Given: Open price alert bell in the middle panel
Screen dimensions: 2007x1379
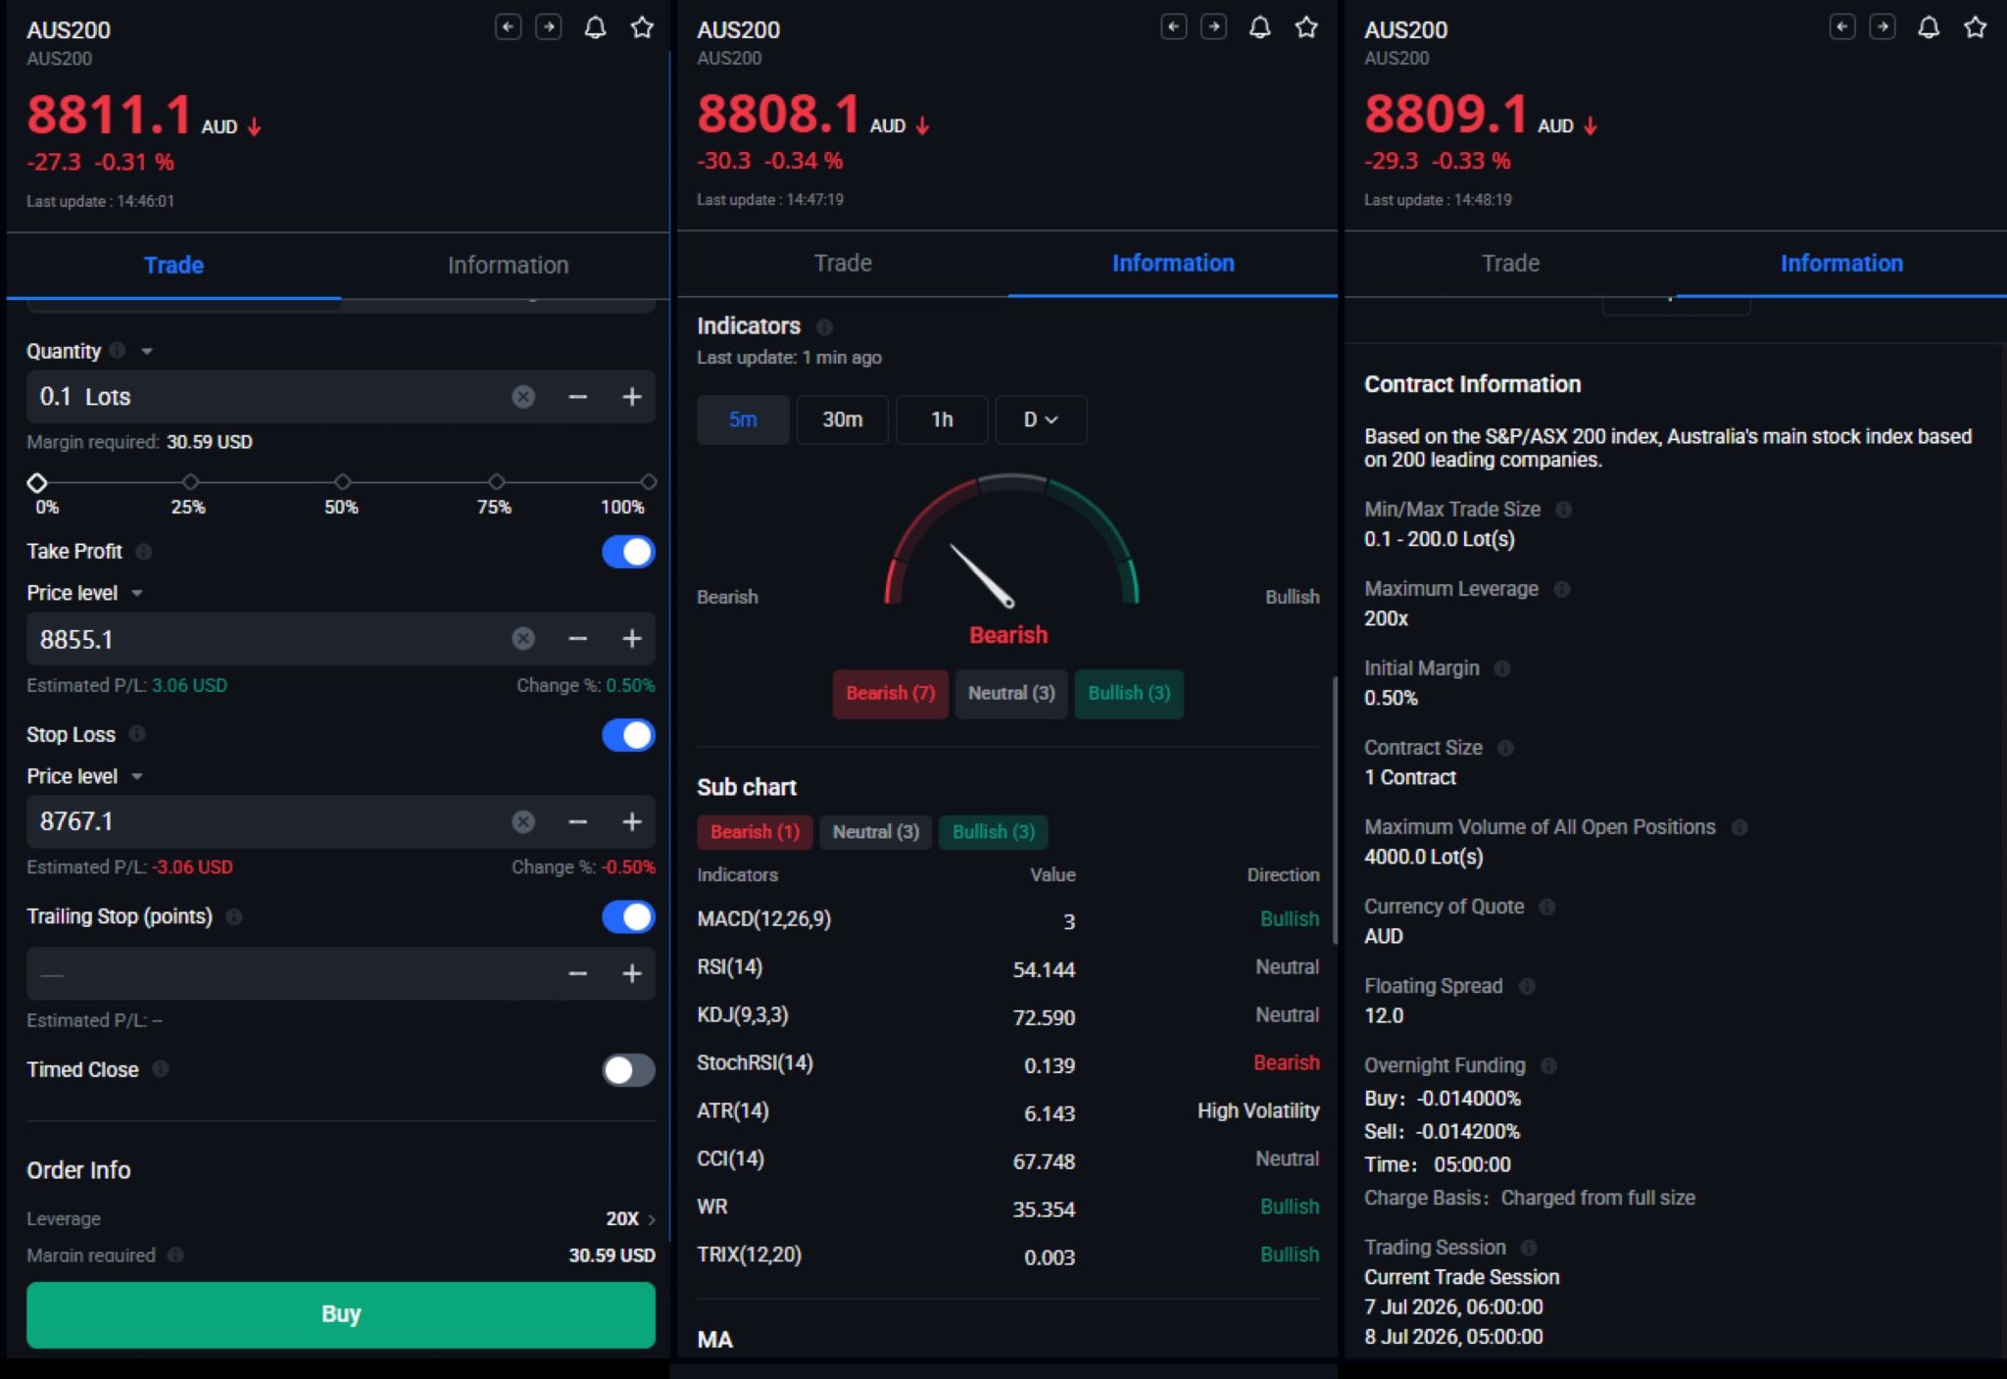Looking at the screenshot, I should (1260, 26).
